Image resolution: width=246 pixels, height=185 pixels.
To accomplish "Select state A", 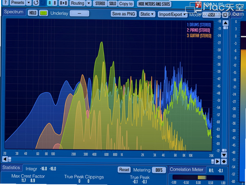I will pyautogui.click(x=50, y=3).
